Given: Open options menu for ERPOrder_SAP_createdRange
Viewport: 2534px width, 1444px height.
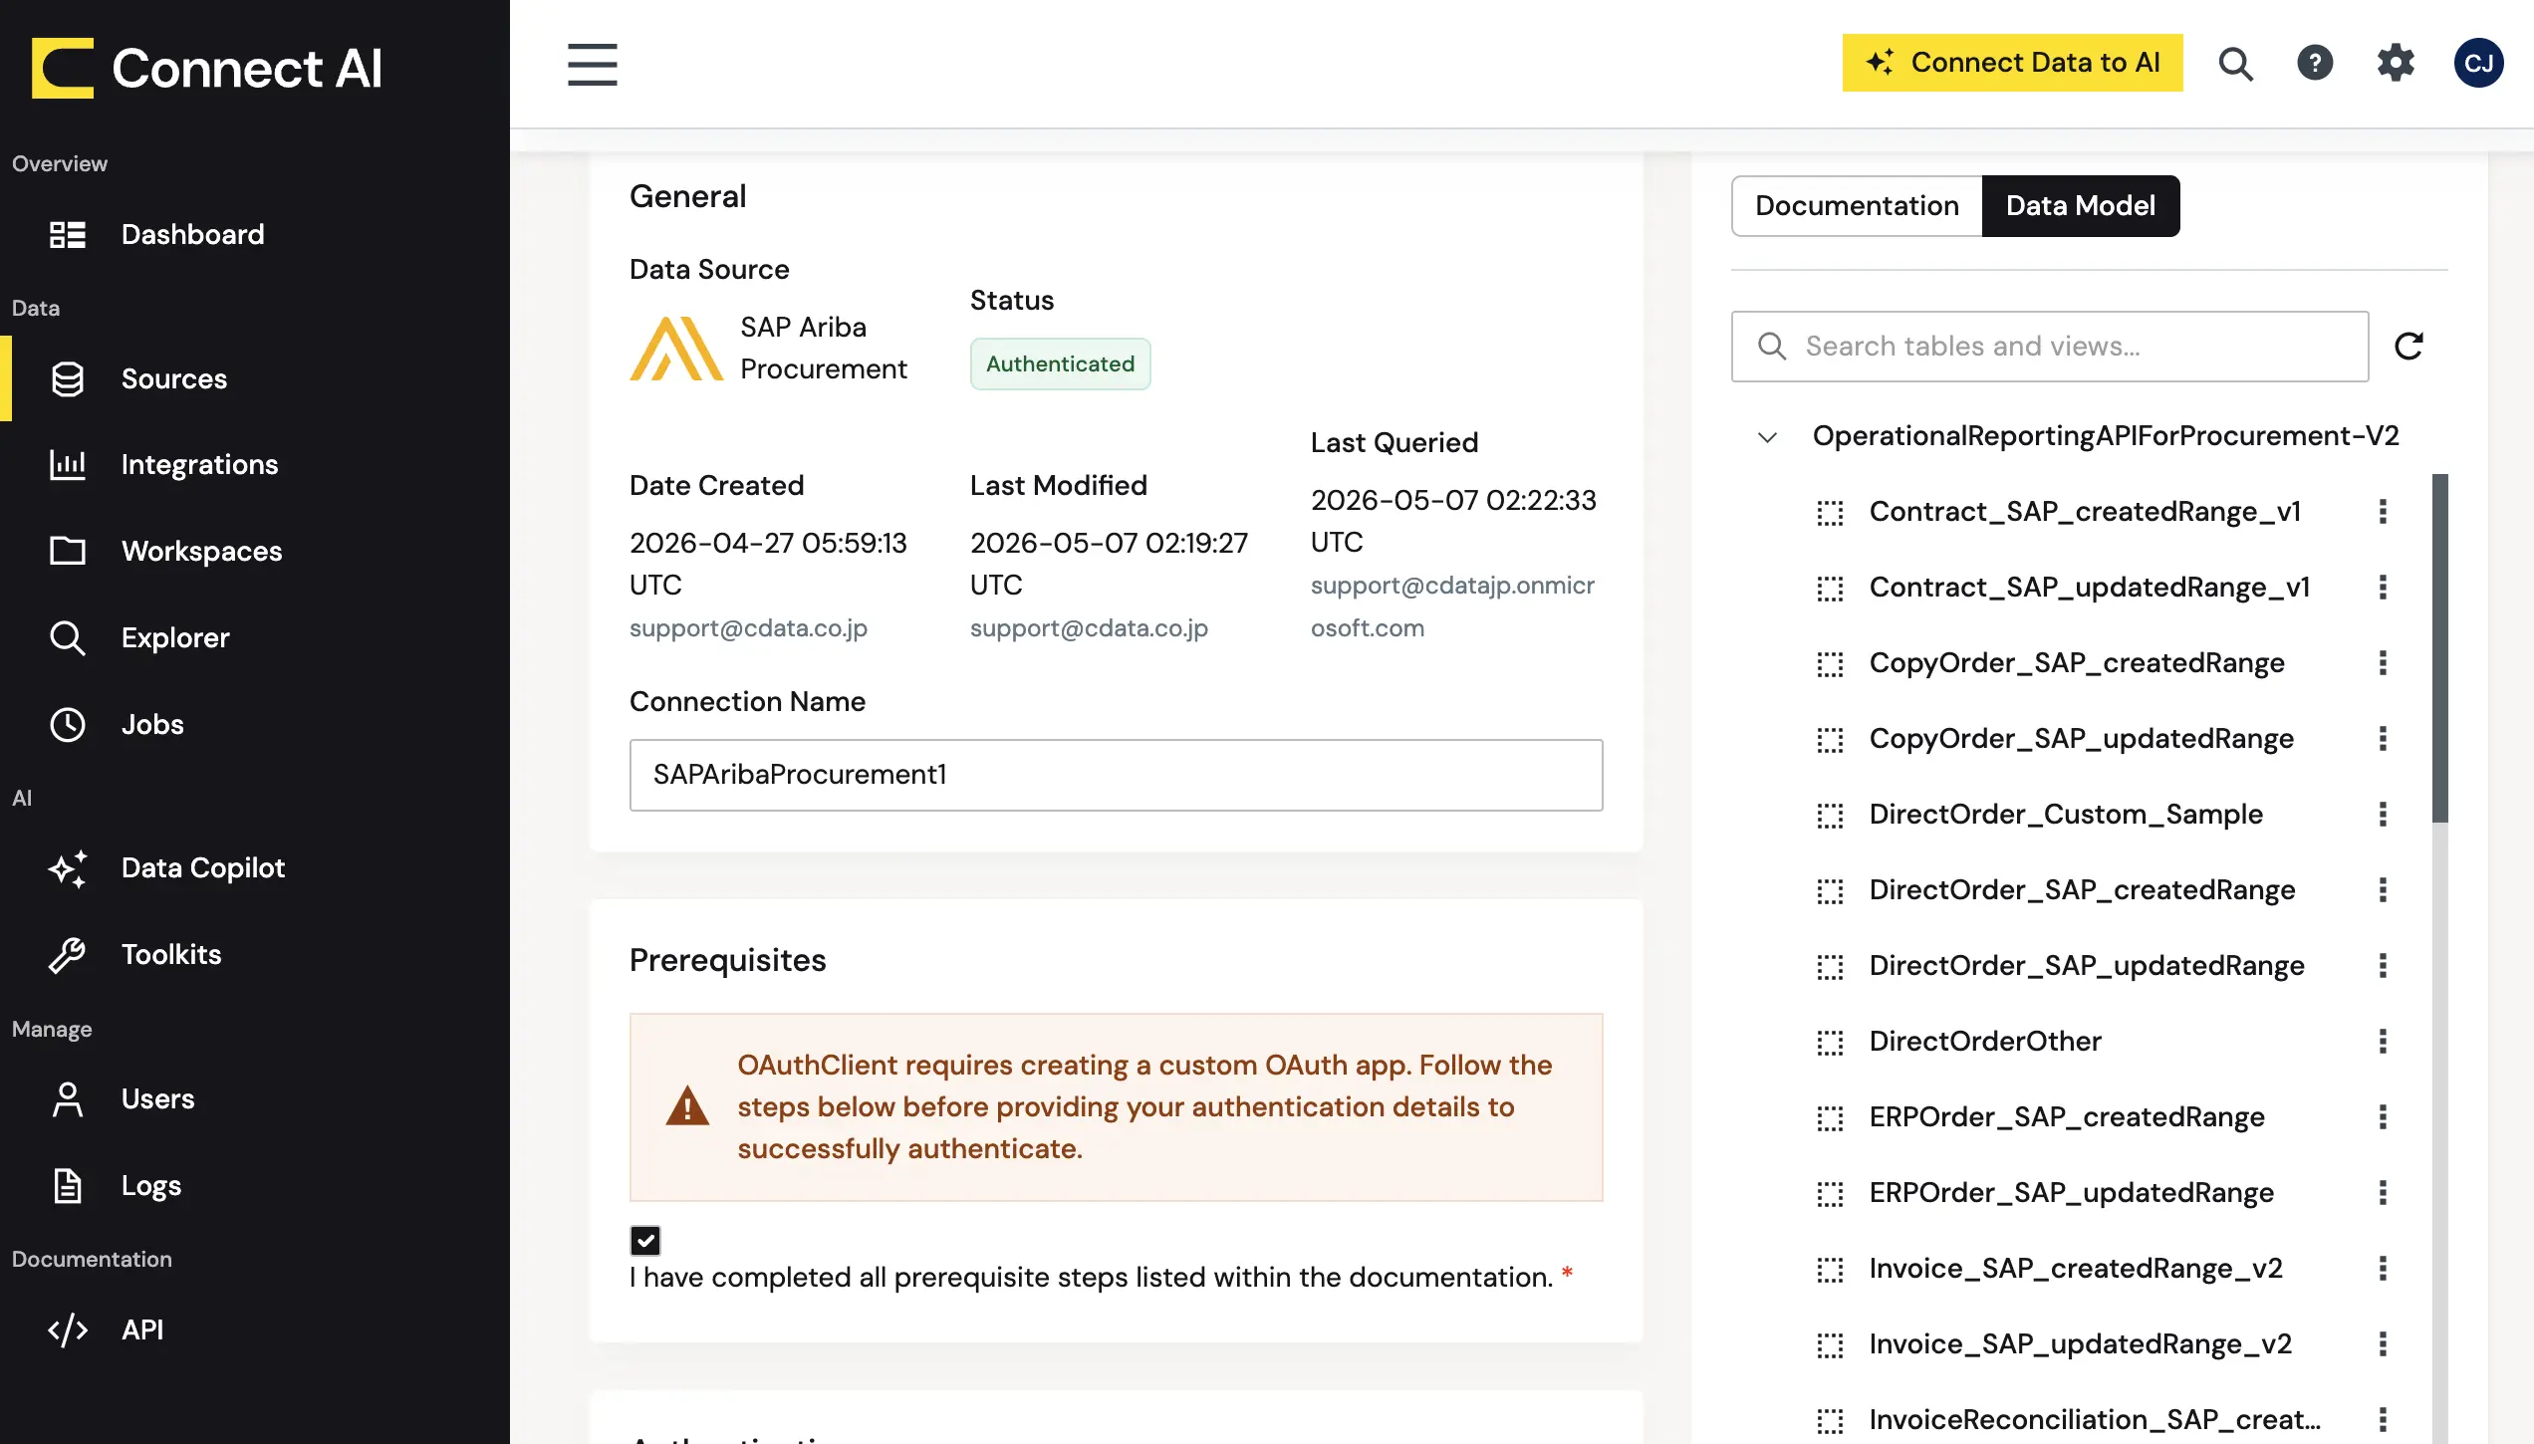Looking at the screenshot, I should click(2383, 1117).
